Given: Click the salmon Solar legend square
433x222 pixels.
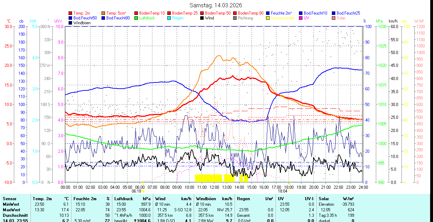Looking at the screenshot, I should click(334, 18).
